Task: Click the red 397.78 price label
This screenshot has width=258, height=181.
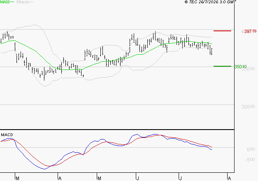Action: [x=250, y=31]
